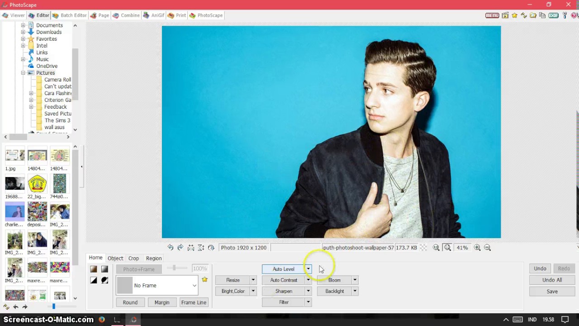Click the red MENU icon in top toolbar
The image size is (579, 326).
492,15
